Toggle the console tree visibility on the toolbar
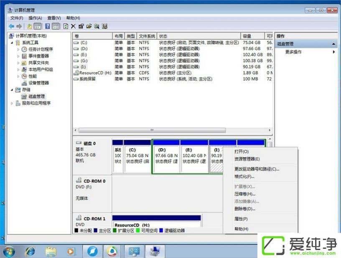The height and width of the screenshot is (258, 341). point(37,26)
